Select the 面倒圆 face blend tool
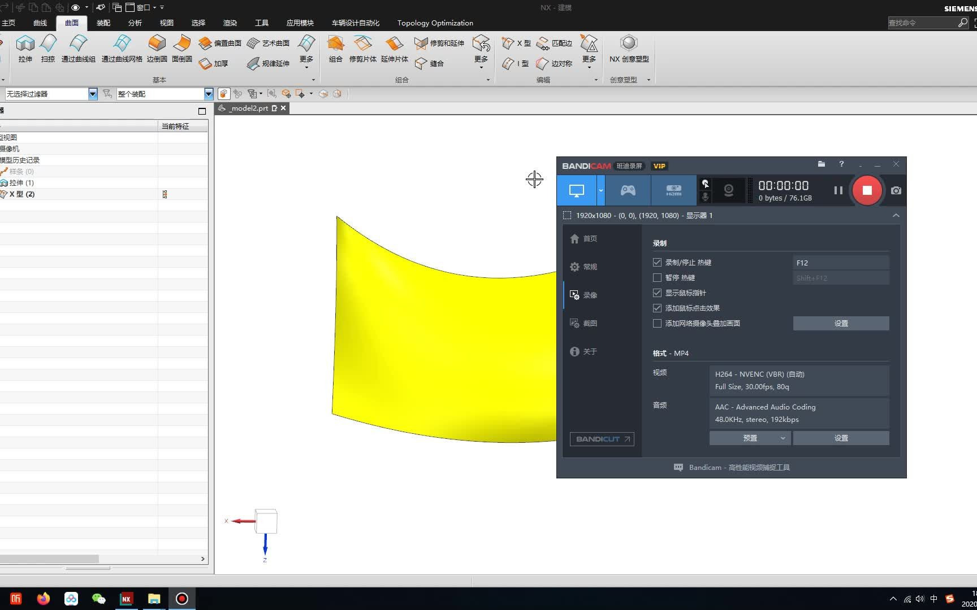Screen dimensions: 977x610 [181, 49]
